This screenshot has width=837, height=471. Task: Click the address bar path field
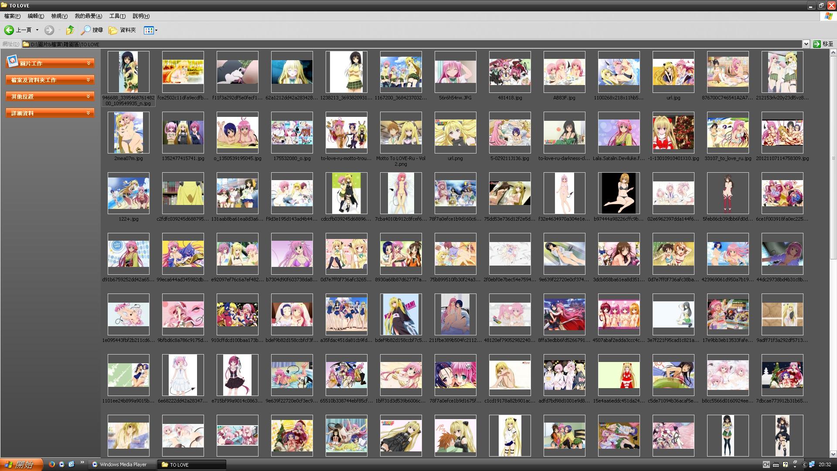[x=412, y=44]
